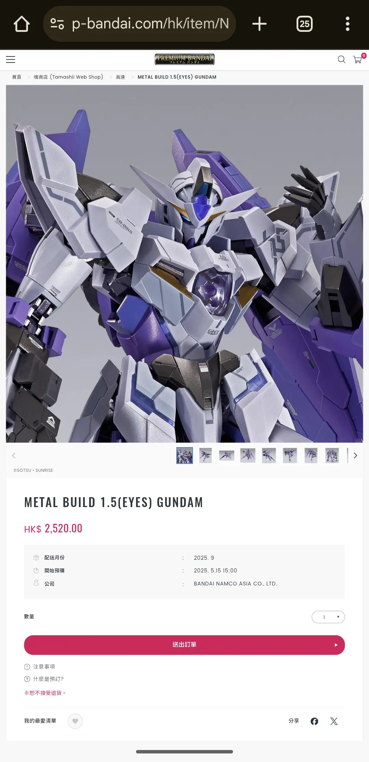Open a new browser tab

(x=259, y=24)
